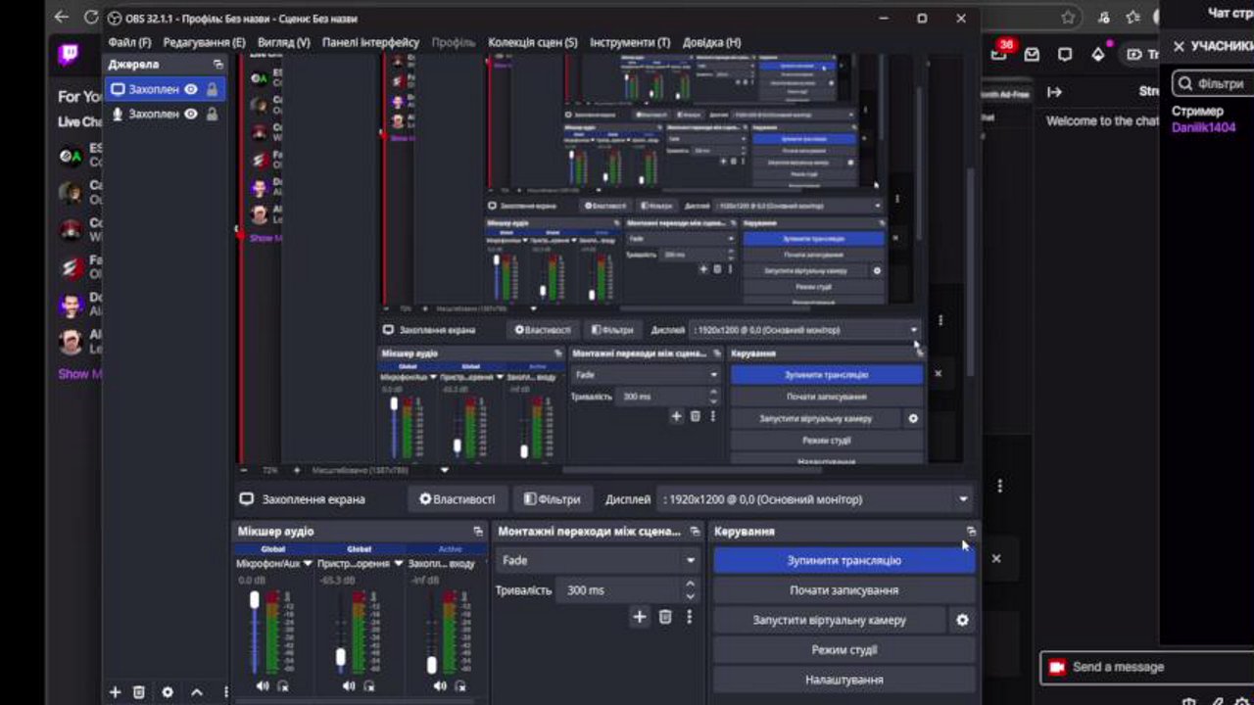Toggle headphone monitoring for Мікрофон/Aux

pyautogui.click(x=281, y=685)
